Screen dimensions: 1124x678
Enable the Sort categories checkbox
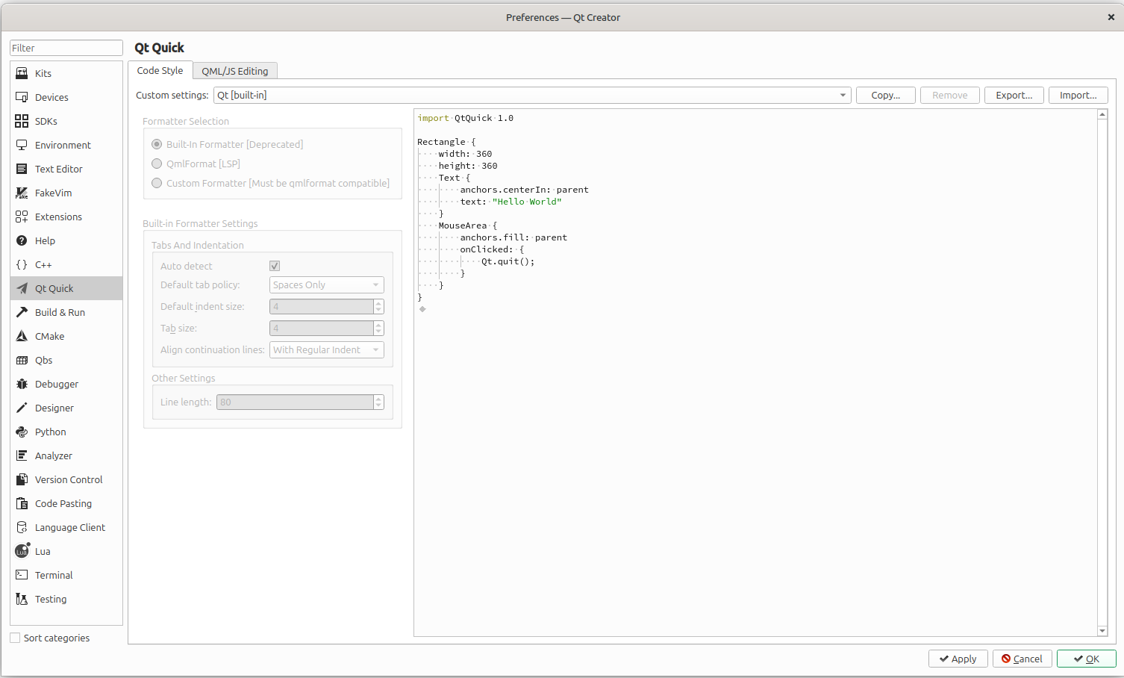pyautogui.click(x=15, y=638)
